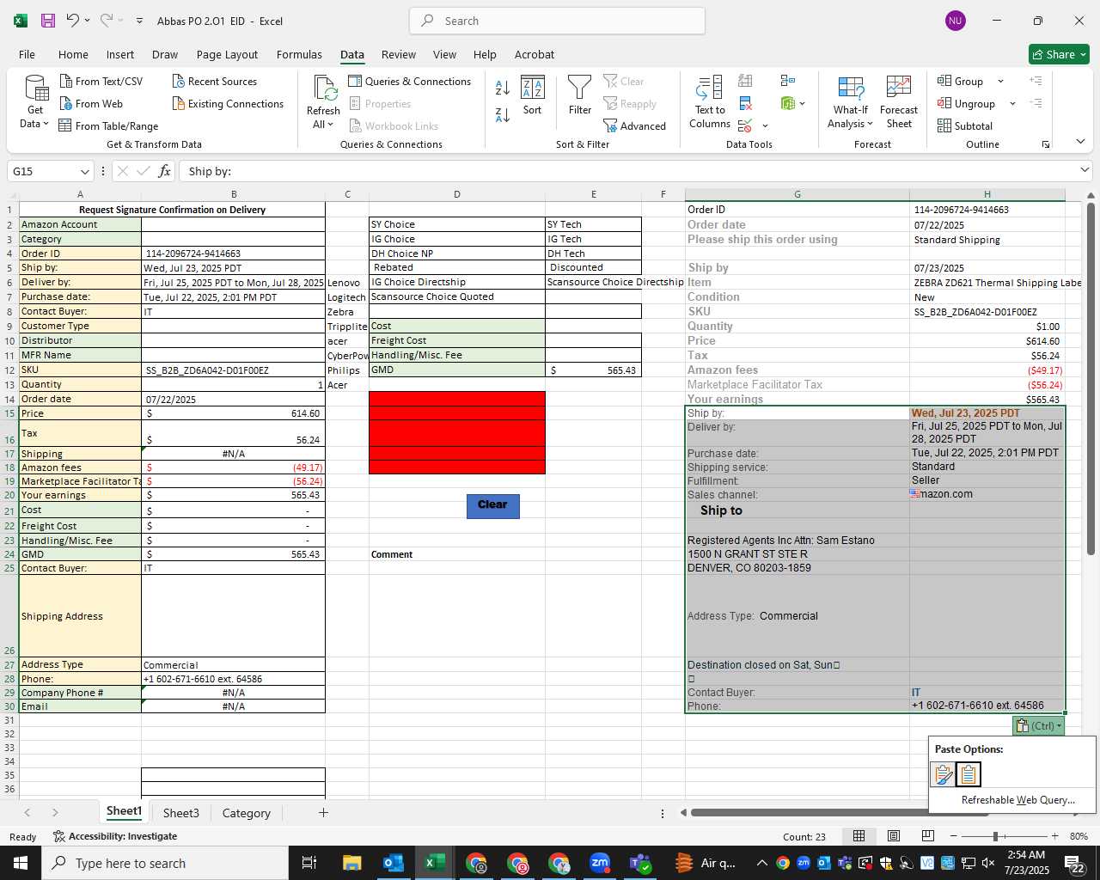Open the Outline dialog launcher
This screenshot has height=880, width=1100.
click(x=1046, y=144)
